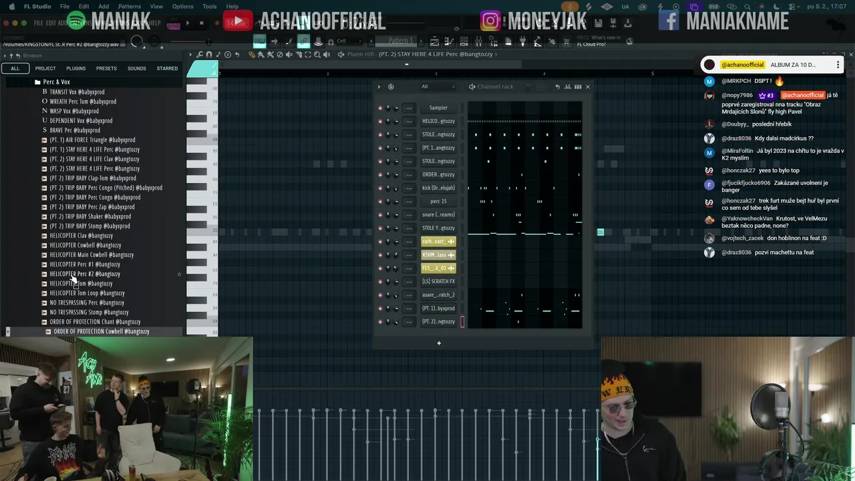Click arrow after piano roll channel title
The height and width of the screenshot is (481, 855).
(x=496, y=54)
